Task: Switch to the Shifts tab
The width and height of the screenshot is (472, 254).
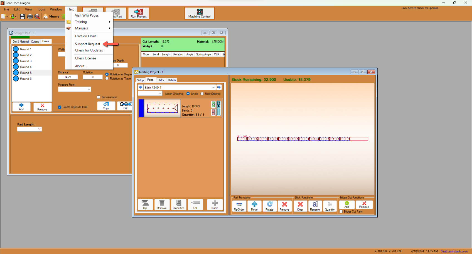Action: [x=161, y=80]
